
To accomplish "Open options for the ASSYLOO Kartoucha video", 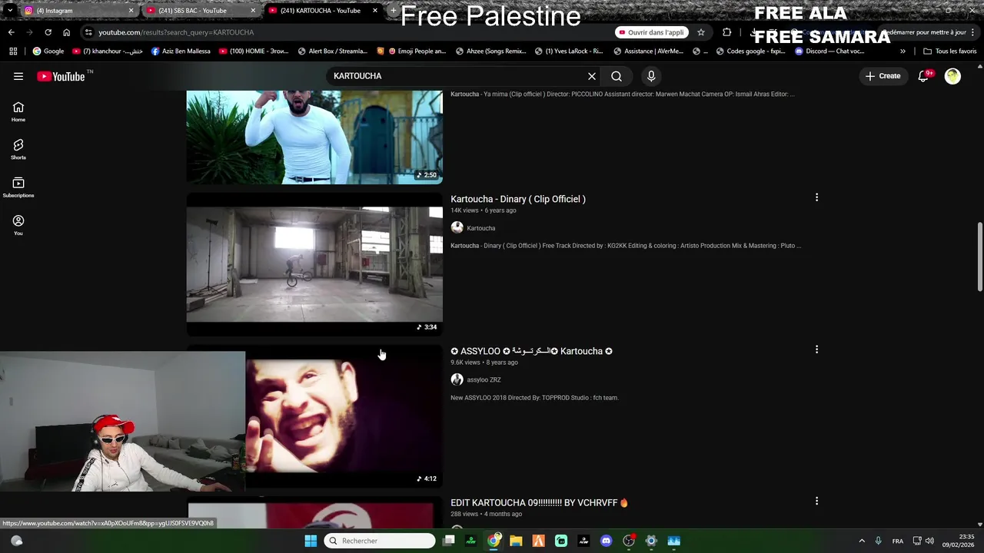I will (816, 349).
